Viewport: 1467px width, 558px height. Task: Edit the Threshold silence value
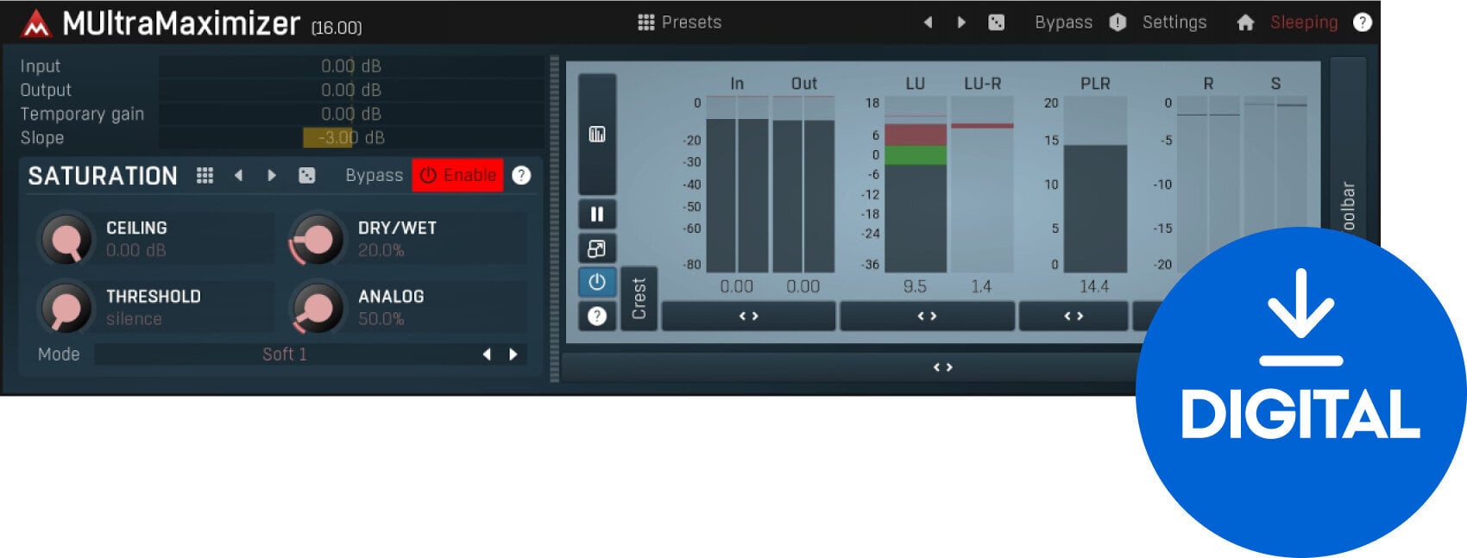pyautogui.click(x=134, y=319)
